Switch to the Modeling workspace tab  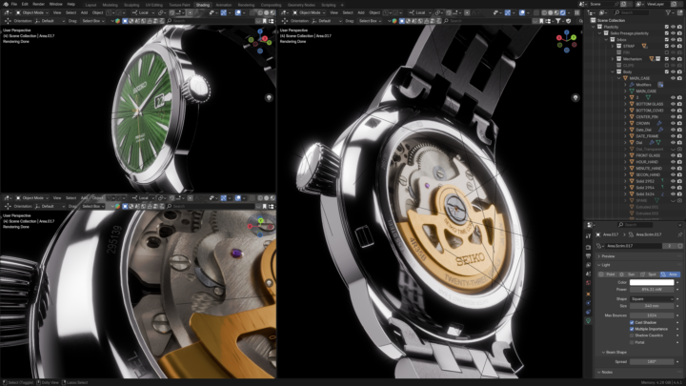[x=110, y=5]
